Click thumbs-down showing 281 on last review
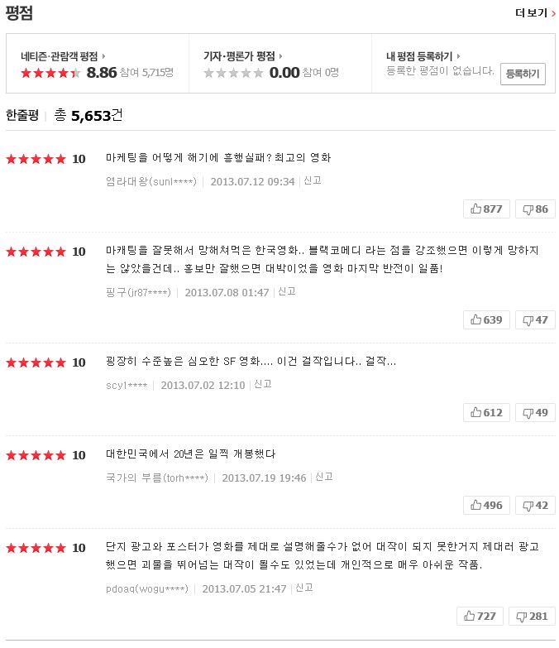 [532, 616]
